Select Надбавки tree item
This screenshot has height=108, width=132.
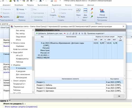tap(20, 46)
